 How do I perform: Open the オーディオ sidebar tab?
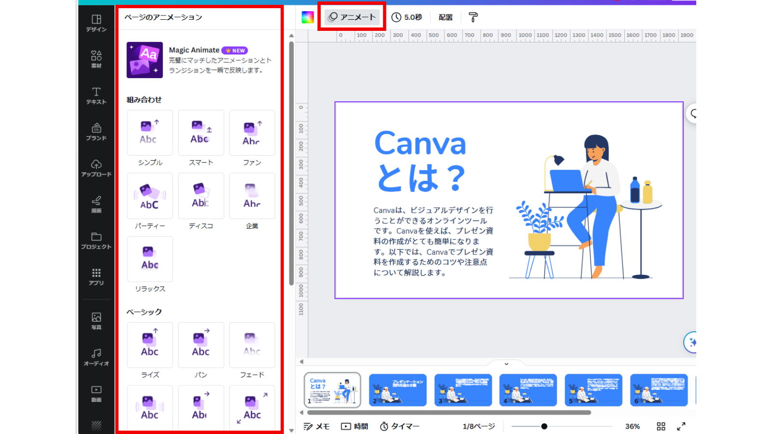click(x=96, y=357)
